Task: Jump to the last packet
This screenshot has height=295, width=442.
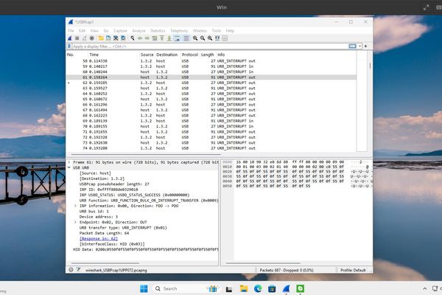Action: [x=169, y=38]
